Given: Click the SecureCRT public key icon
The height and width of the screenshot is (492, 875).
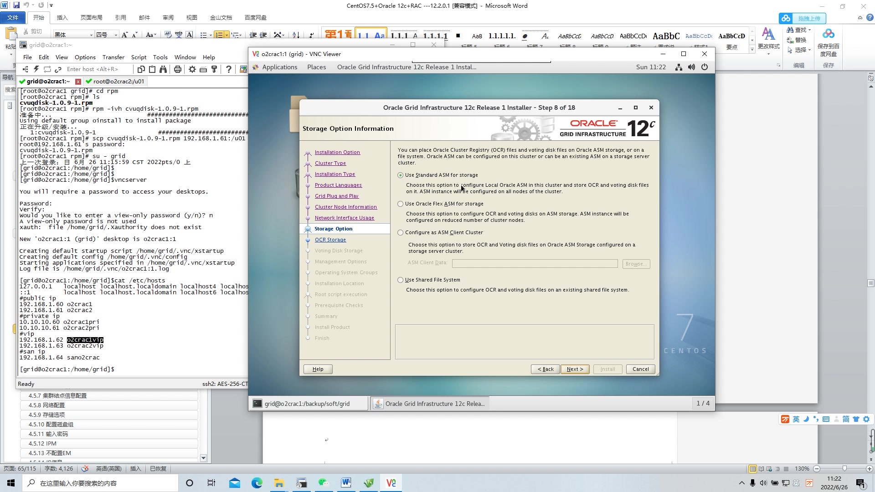Looking at the screenshot, I should click(x=214, y=69).
